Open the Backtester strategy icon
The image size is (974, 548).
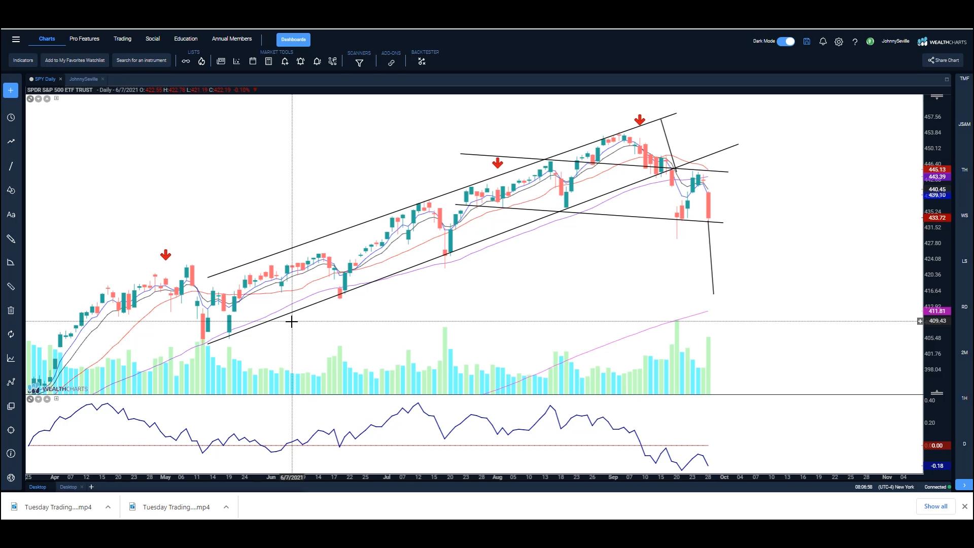pyautogui.click(x=422, y=61)
